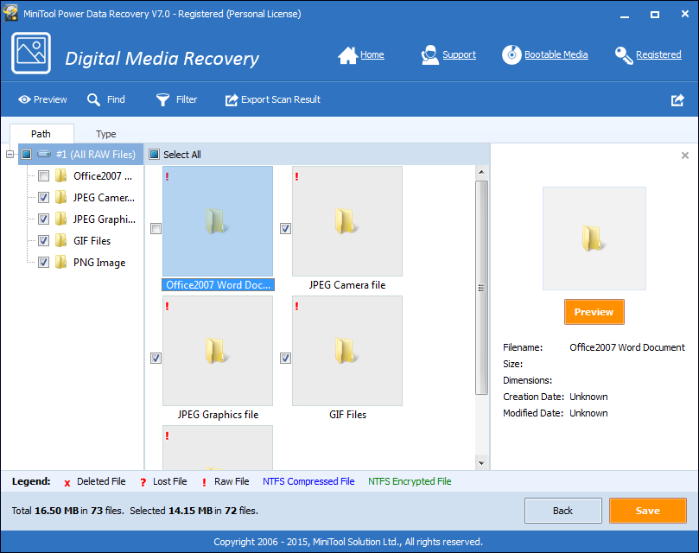Uncheck the PNG Image tree checkbox
The image size is (699, 553).
(x=44, y=262)
